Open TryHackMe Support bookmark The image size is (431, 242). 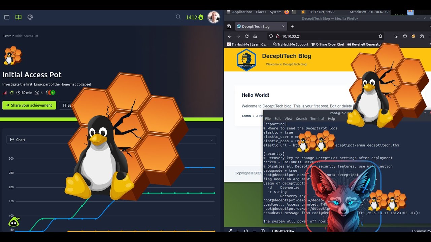click(x=290, y=44)
